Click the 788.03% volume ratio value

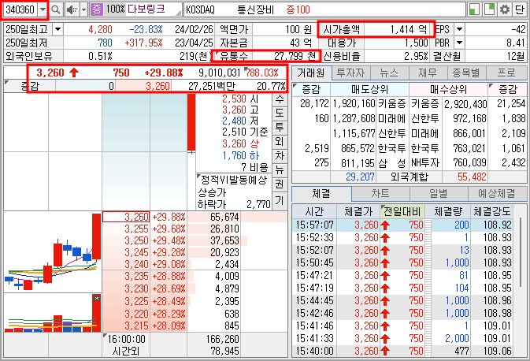[x=262, y=73]
